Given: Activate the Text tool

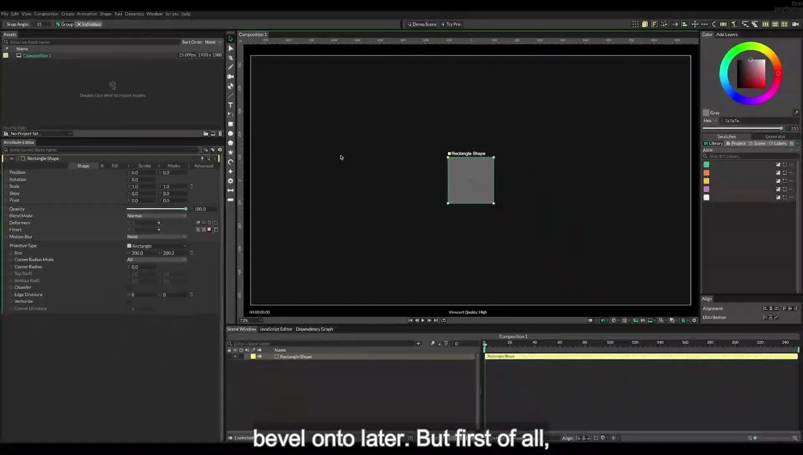Looking at the screenshot, I should point(230,105).
